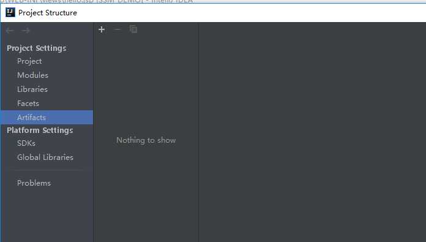
Task: Select the highlighted Artifacts item
Action: [47, 117]
